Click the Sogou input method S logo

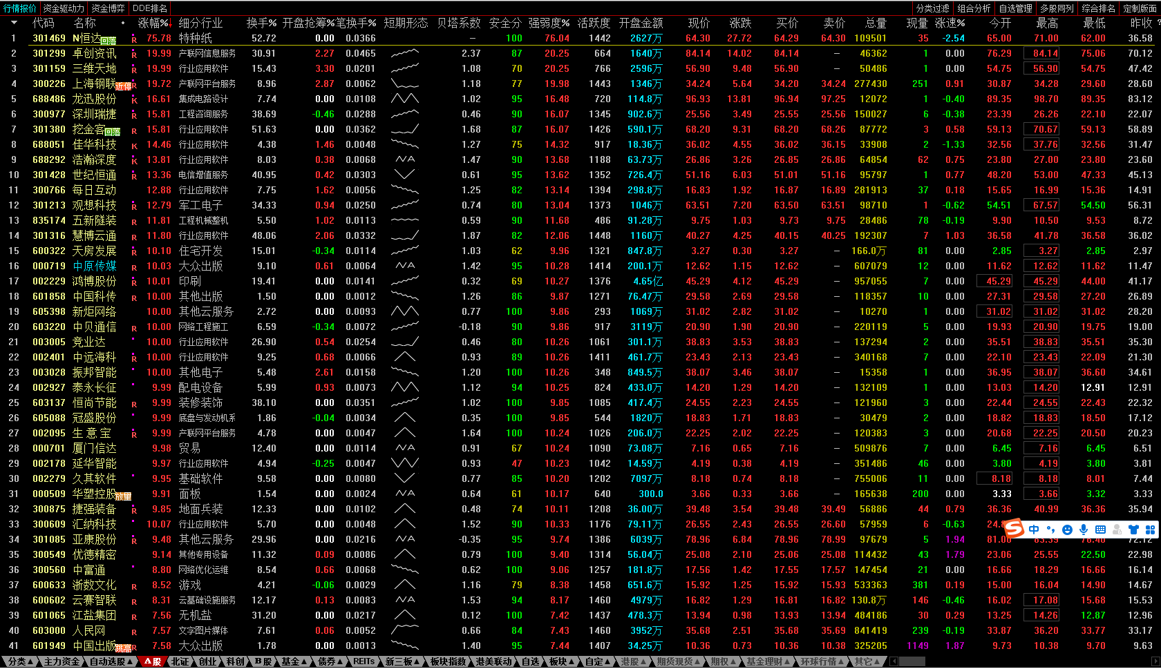[x=1014, y=529]
